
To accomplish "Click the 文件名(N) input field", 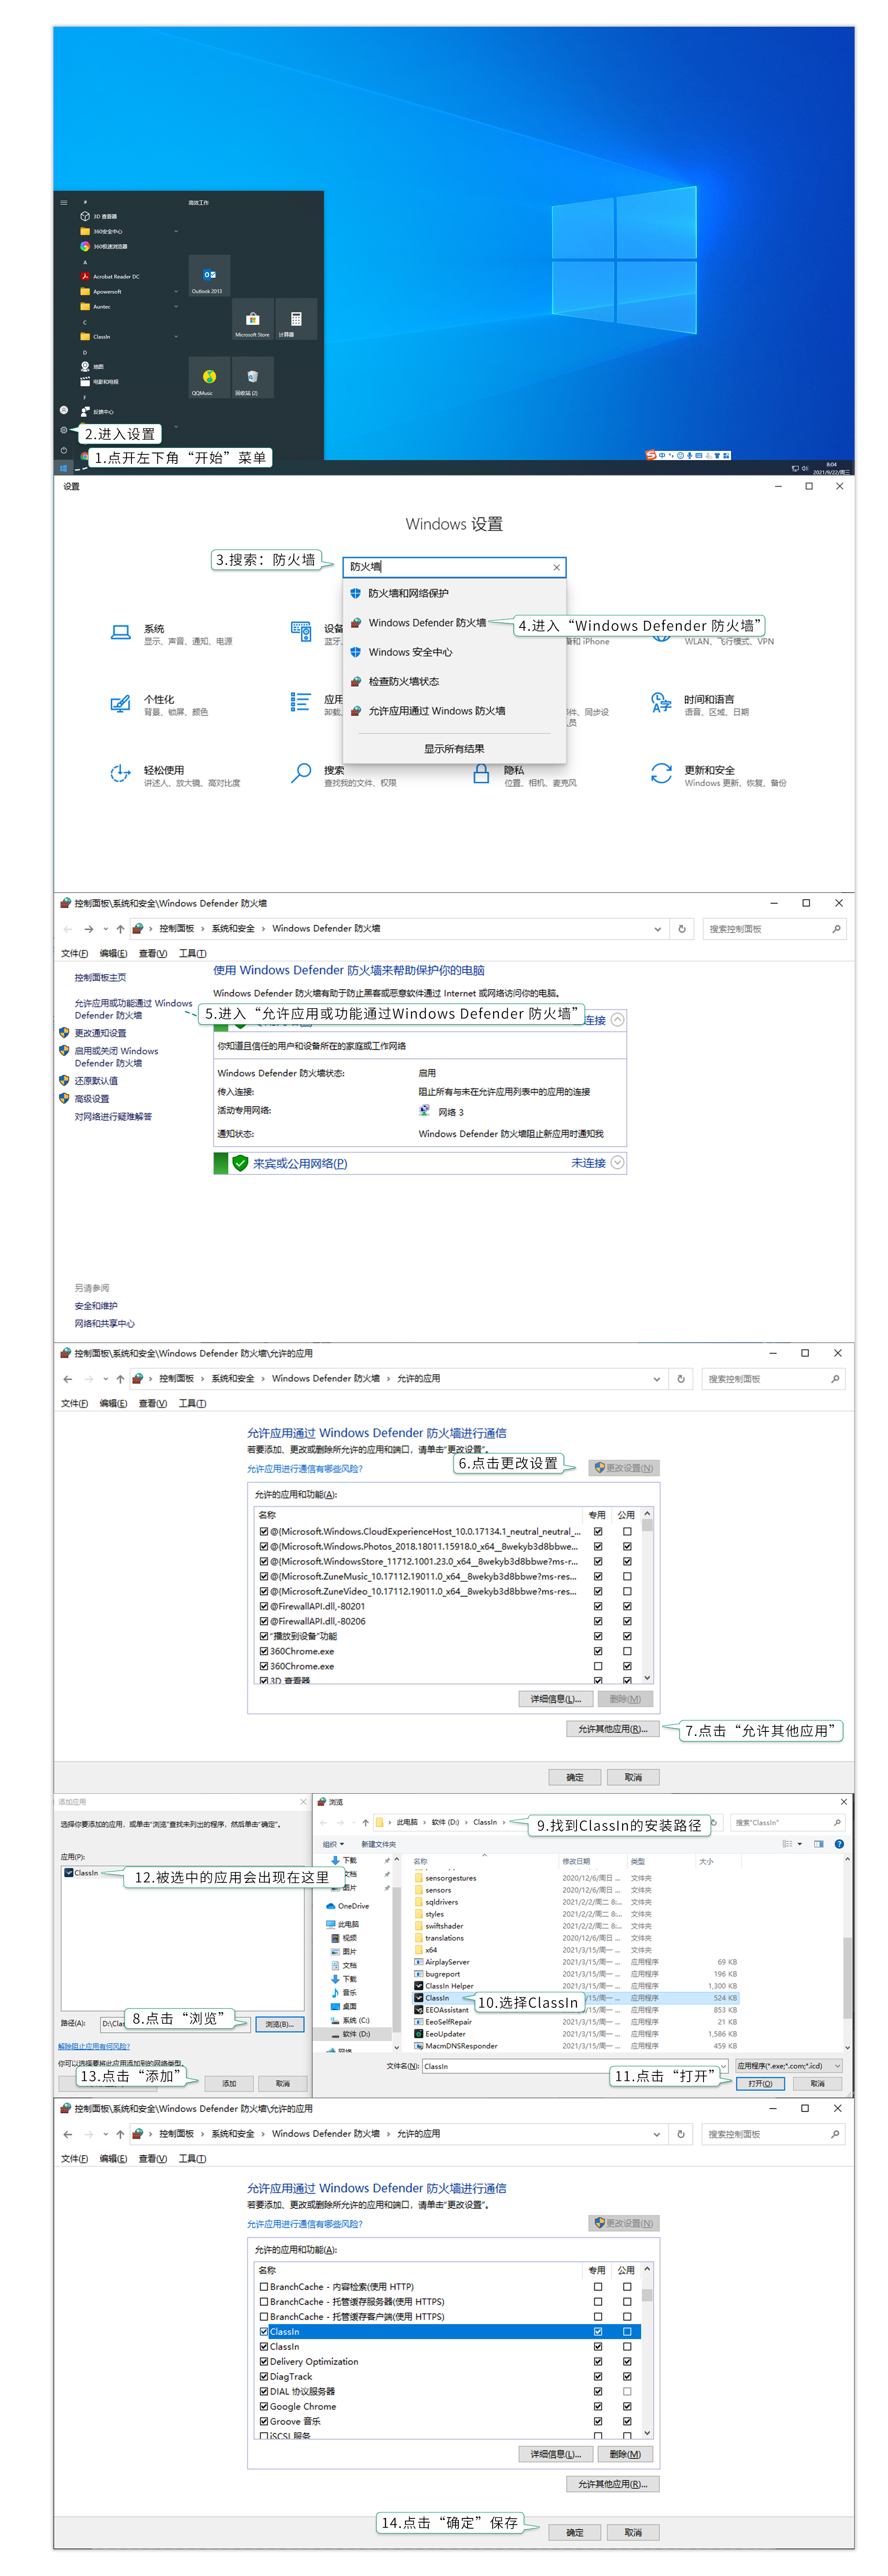I will tap(575, 2065).
